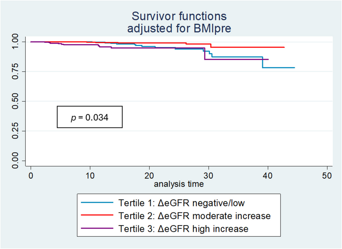Image resolution: width=342 pixels, height=249 pixels.
Task: Click the 40 x-axis tick label
Action: [x=268, y=175]
